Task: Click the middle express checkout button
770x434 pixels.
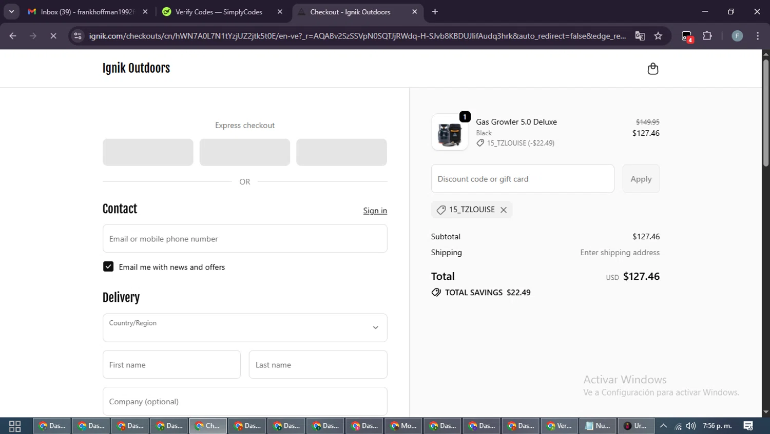Action: [245, 152]
